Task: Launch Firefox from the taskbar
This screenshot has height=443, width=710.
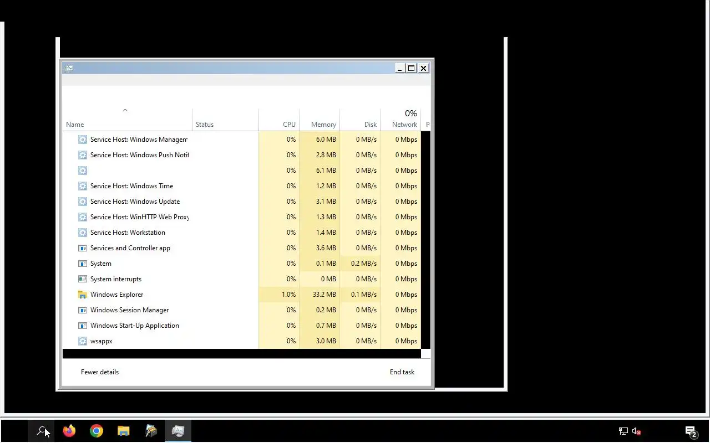Action: click(x=69, y=431)
